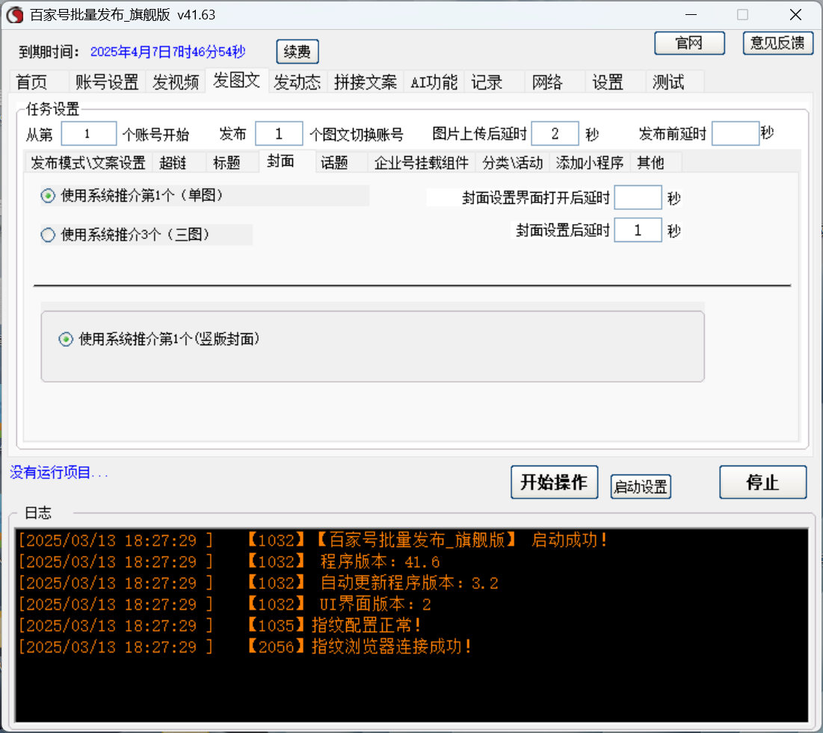Image resolution: width=823 pixels, height=733 pixels.
Task: Select the 发图文 tab
Action: (237, 81)
